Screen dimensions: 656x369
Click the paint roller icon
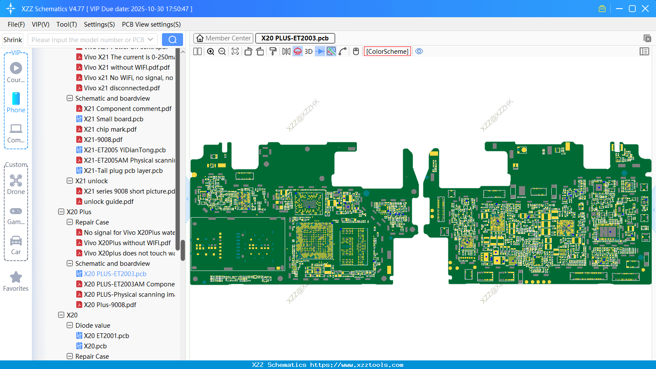273,52
